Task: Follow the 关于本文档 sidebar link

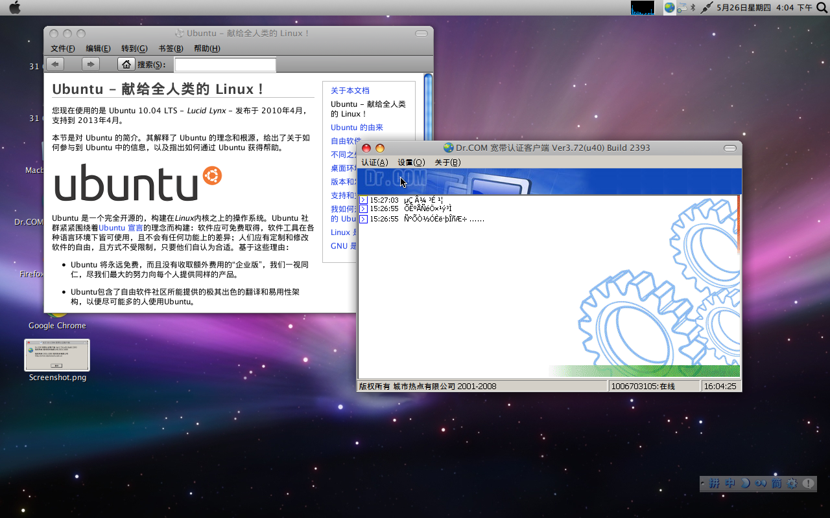Action: point(350,91)
